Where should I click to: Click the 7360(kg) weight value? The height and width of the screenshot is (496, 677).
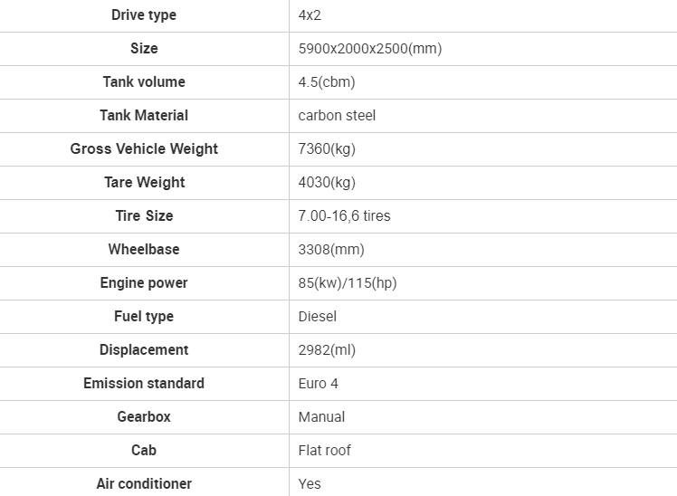click(327, 149)
